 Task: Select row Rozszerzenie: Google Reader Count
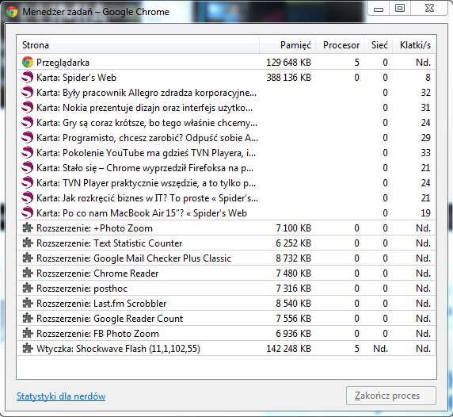click(x=226, y=318)
